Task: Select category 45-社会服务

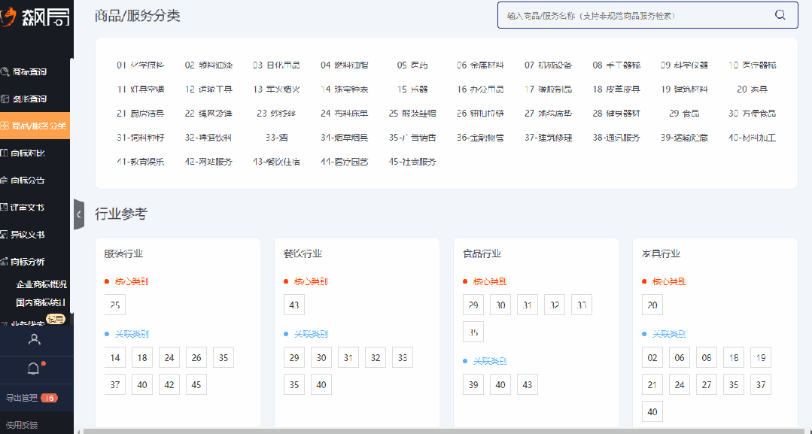Action: 412,162
